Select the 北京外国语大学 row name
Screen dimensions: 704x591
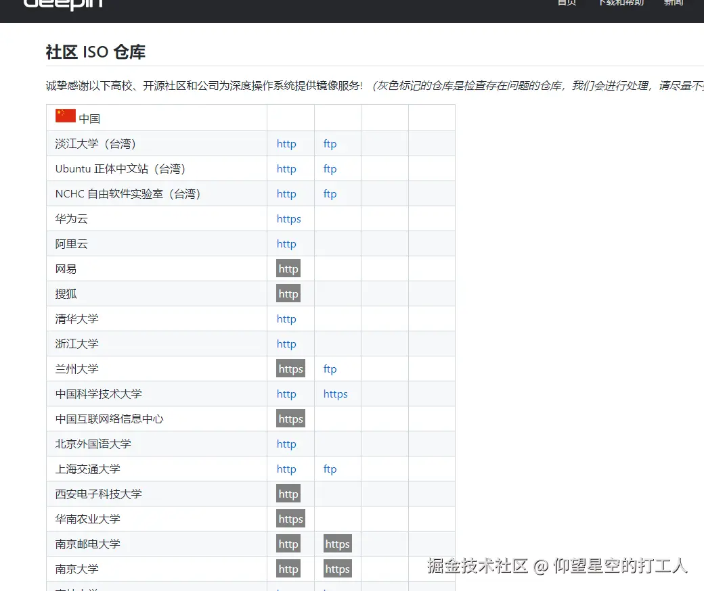[93, 444]
